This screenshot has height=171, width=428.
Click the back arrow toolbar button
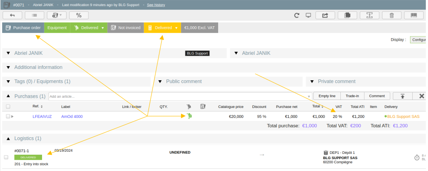coord(12,15)
